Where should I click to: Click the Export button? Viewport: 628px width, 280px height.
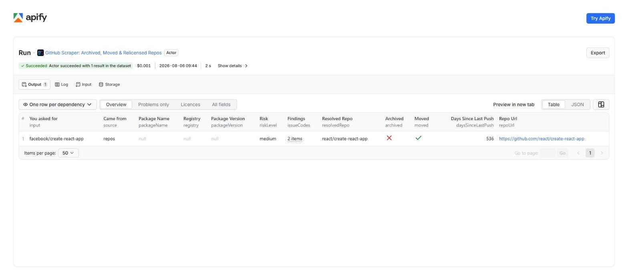(598, 53)
